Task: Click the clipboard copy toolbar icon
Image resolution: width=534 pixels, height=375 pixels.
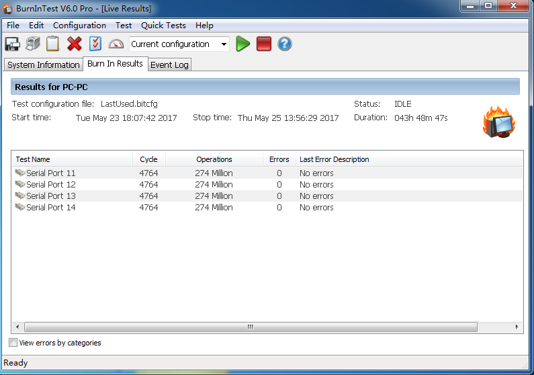Action: pyautogui.click(x=53, y=44)
